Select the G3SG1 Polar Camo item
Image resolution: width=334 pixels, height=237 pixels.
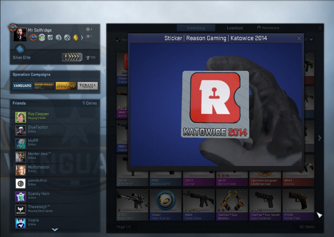[x=132, y=205]
